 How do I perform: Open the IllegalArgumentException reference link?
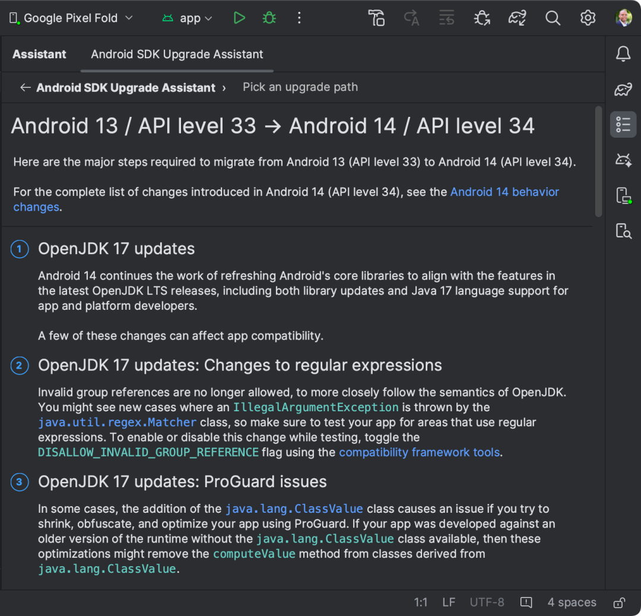click(x=316, y=408)
